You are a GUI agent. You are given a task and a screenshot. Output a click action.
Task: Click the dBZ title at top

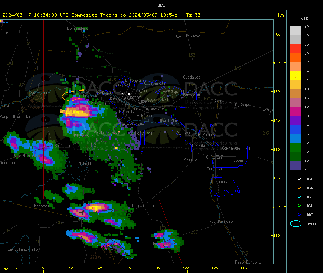point(161,5)
